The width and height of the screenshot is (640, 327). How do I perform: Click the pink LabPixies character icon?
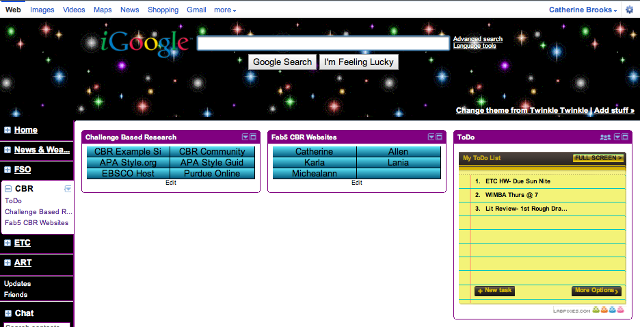pos(620,310)
